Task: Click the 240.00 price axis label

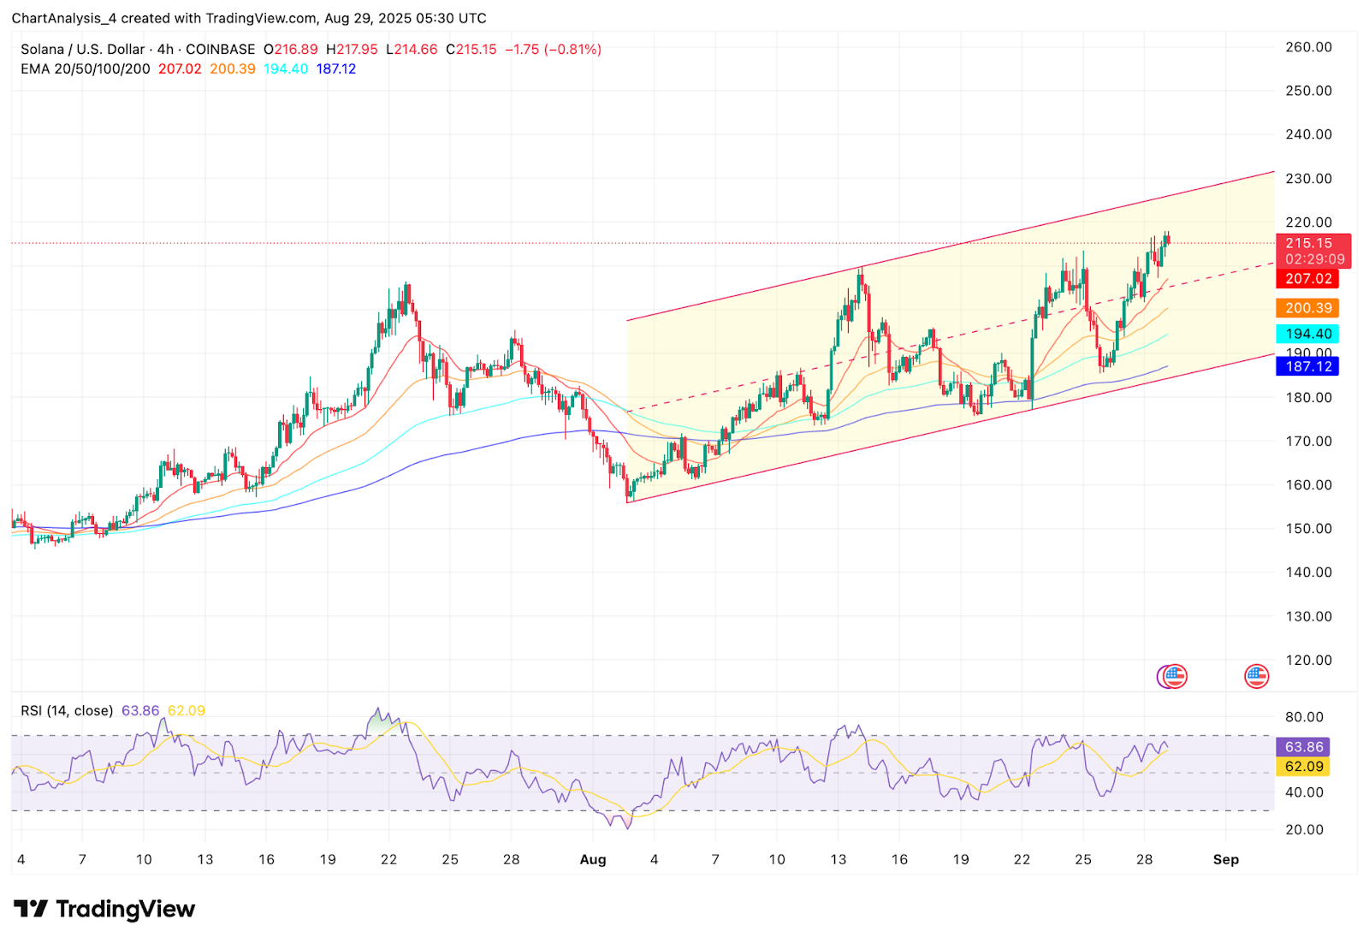Action: click(x=1308, y=134)
